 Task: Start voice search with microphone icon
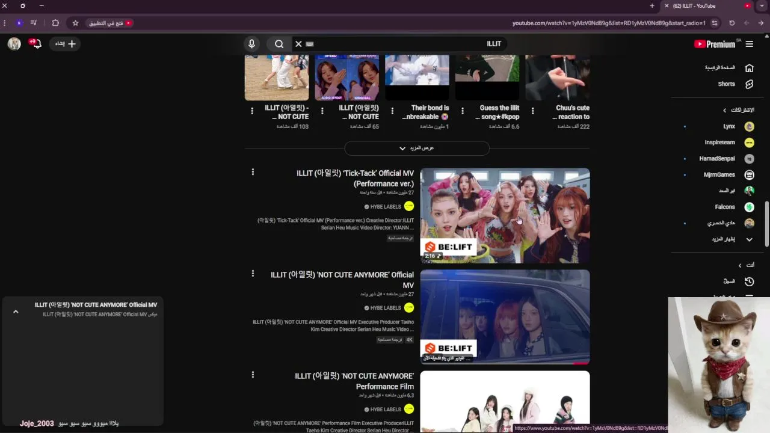tap(252, 44)
